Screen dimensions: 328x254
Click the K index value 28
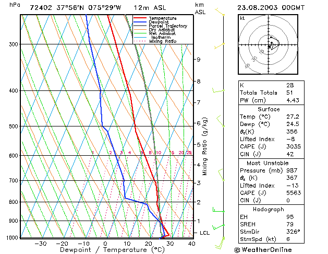(x=290, y=85)
